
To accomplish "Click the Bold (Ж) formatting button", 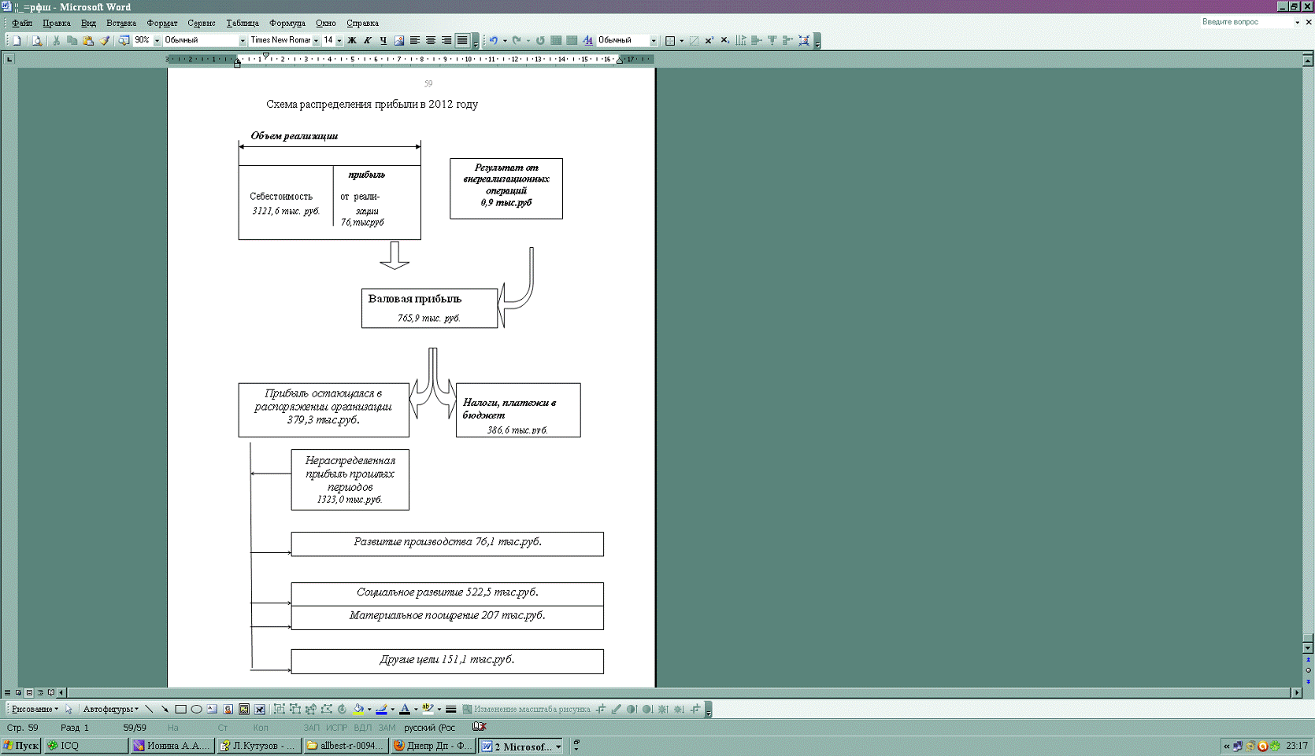I will coord(352,40).
